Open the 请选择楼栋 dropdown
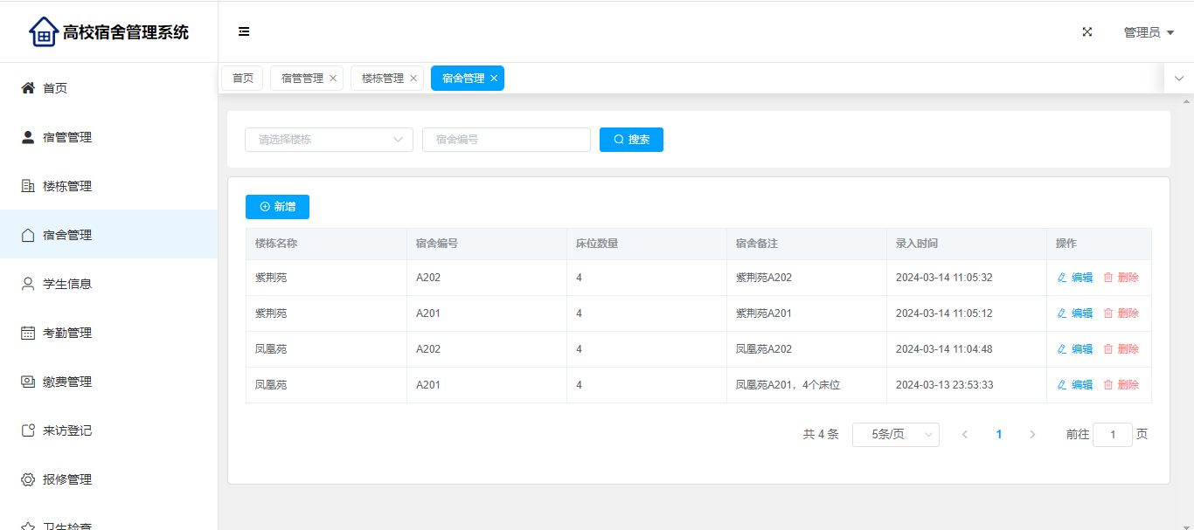1194x530 pixels. point(329,140)
